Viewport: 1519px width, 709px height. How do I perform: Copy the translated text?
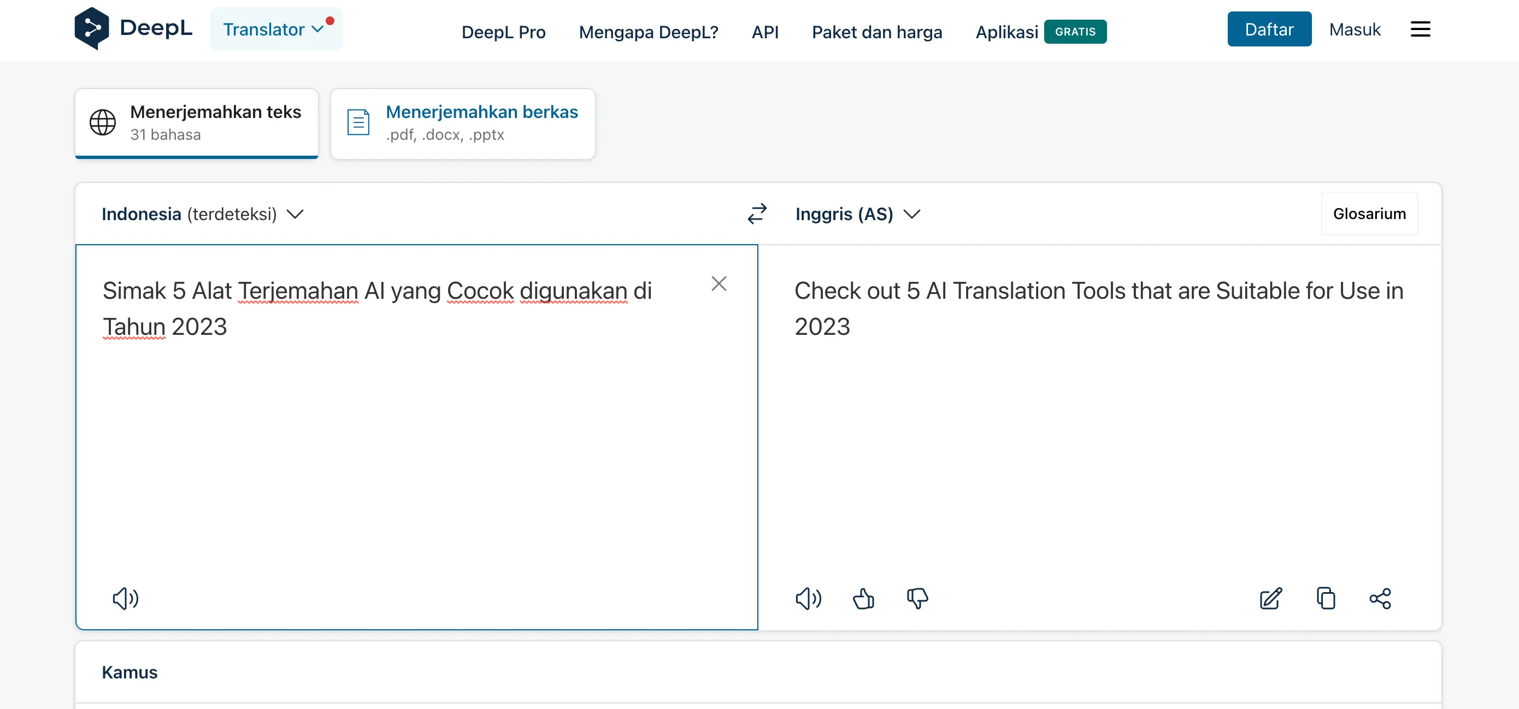coord(1326,598)
